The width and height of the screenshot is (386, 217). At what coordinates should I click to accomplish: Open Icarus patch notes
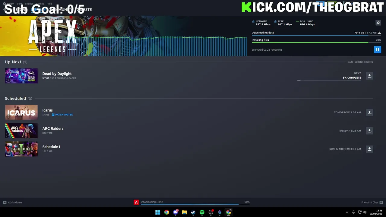[x=62, y=115]
